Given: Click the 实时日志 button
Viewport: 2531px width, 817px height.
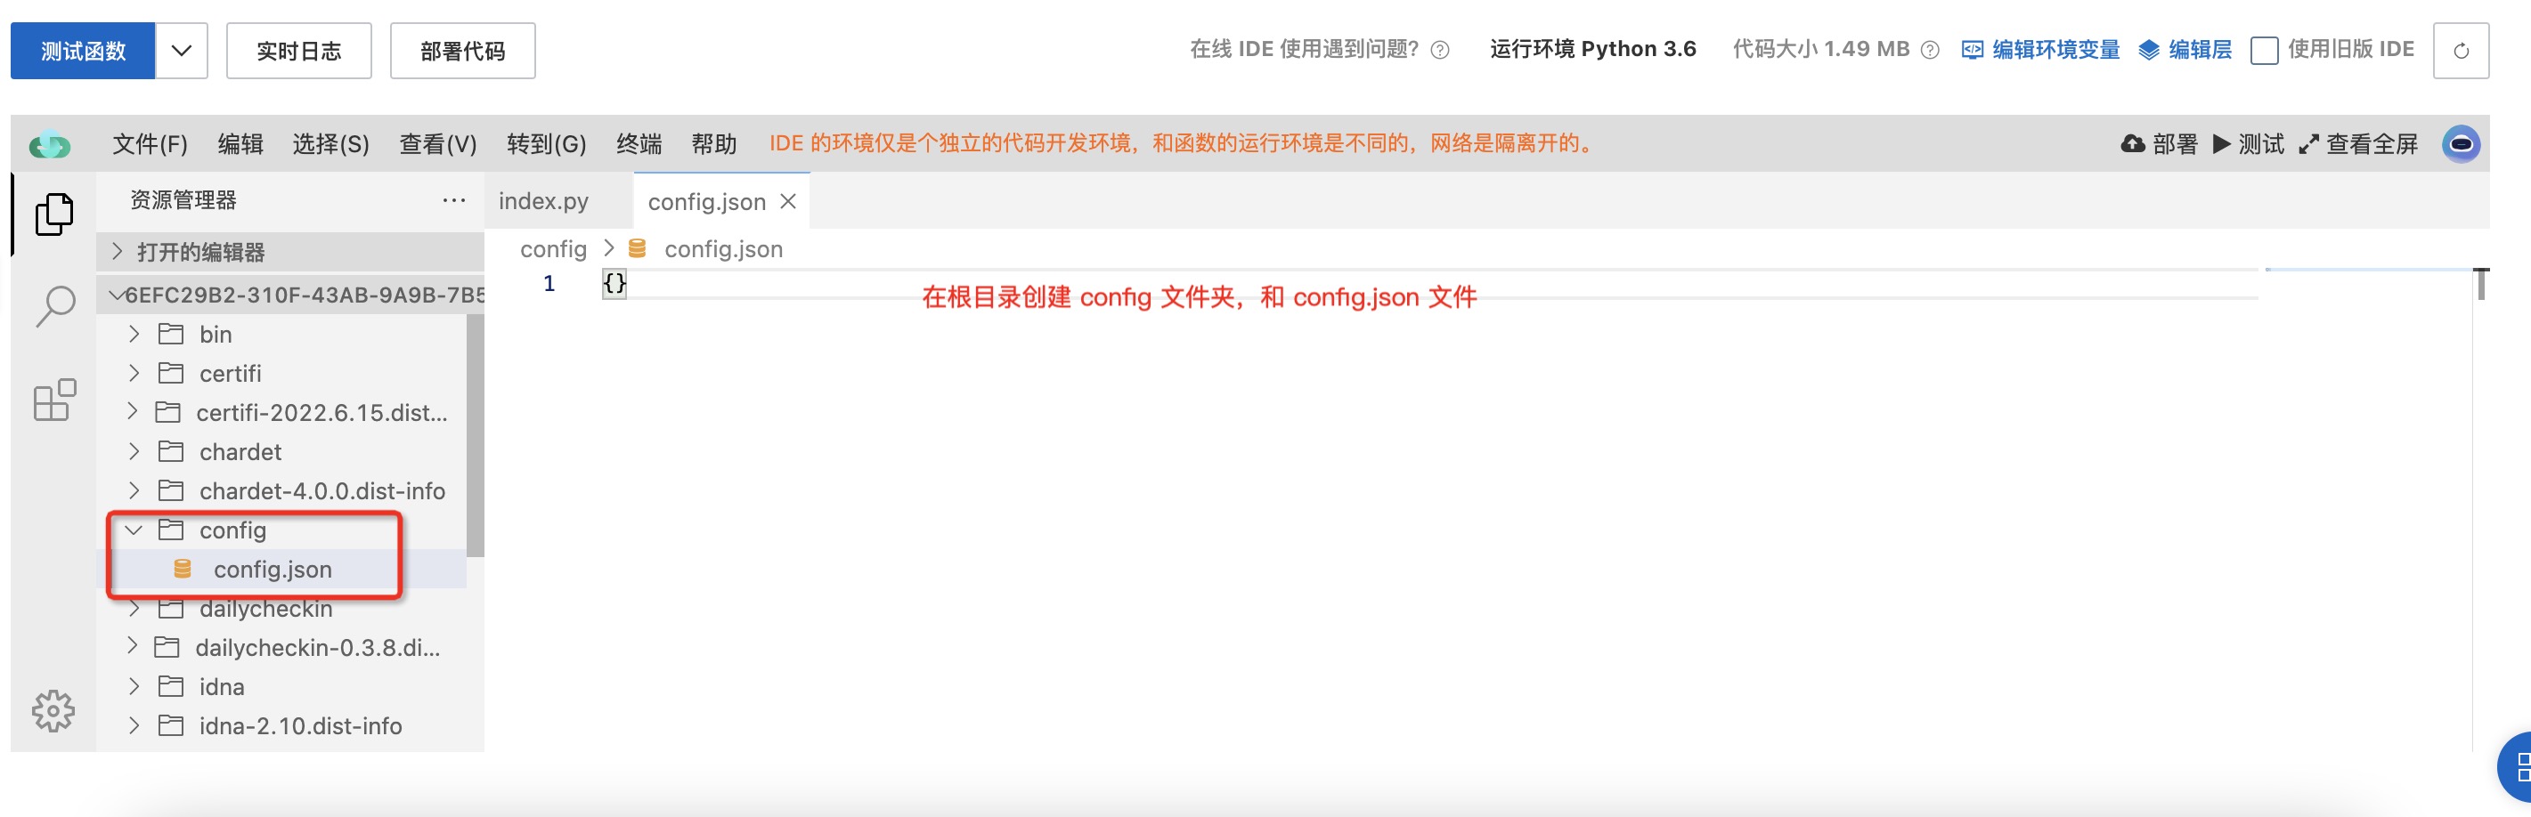Looking at the screenshot, I should click(298, 50).
